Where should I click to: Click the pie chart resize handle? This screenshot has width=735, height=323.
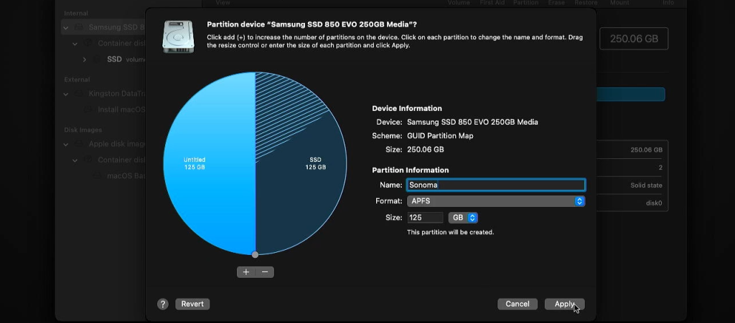click(x=255, y=255)
